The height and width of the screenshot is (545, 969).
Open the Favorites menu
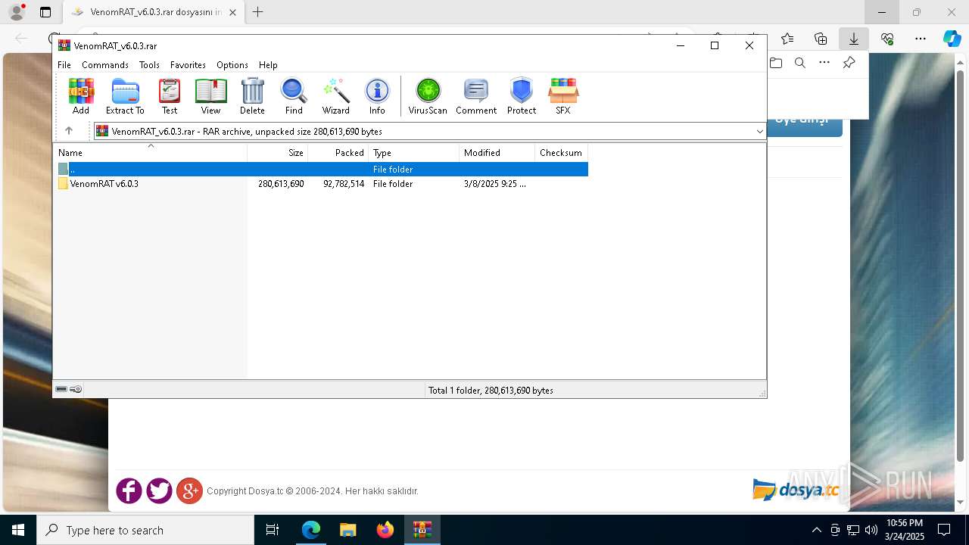(x=188, y=65)
